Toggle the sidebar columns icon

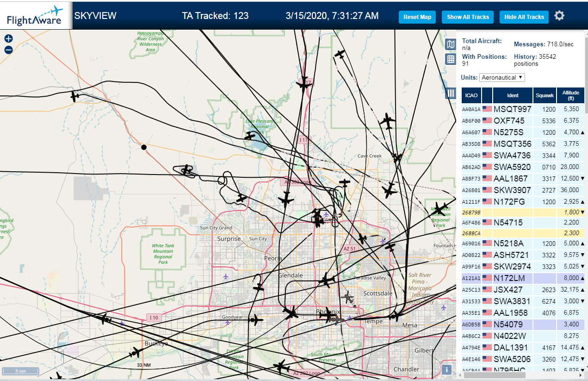point(451,94)
